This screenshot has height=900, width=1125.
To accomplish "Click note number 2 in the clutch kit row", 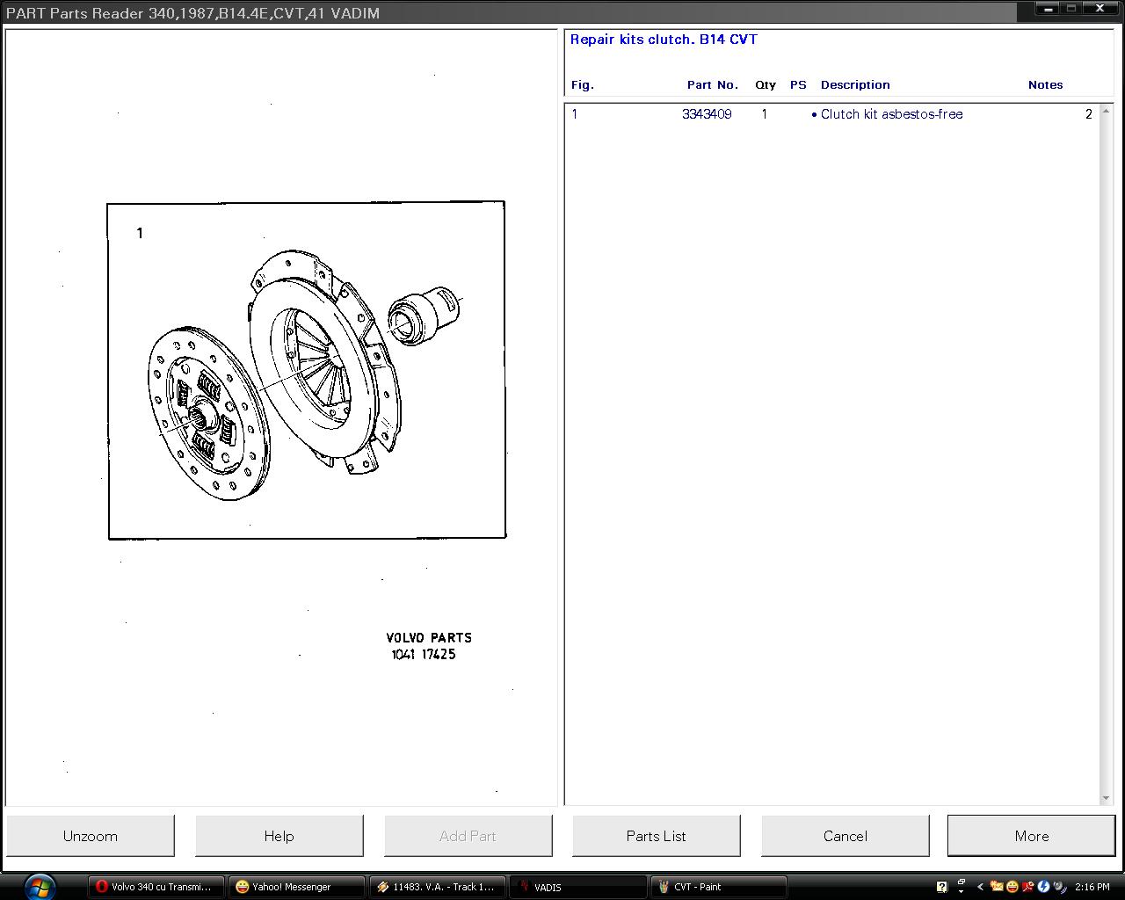I will click(x=1089, y=114).
